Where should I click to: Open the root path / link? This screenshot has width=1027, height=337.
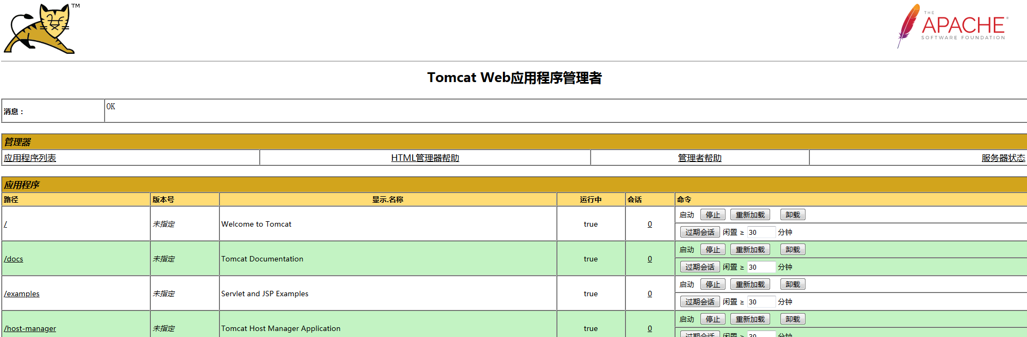5,224
